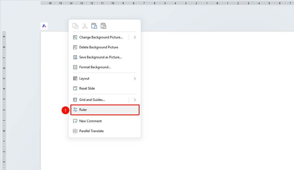Select Parallel Translate text
Viewport: 294px width, 170px height.
pyautogui.click(x=91, y=131)
